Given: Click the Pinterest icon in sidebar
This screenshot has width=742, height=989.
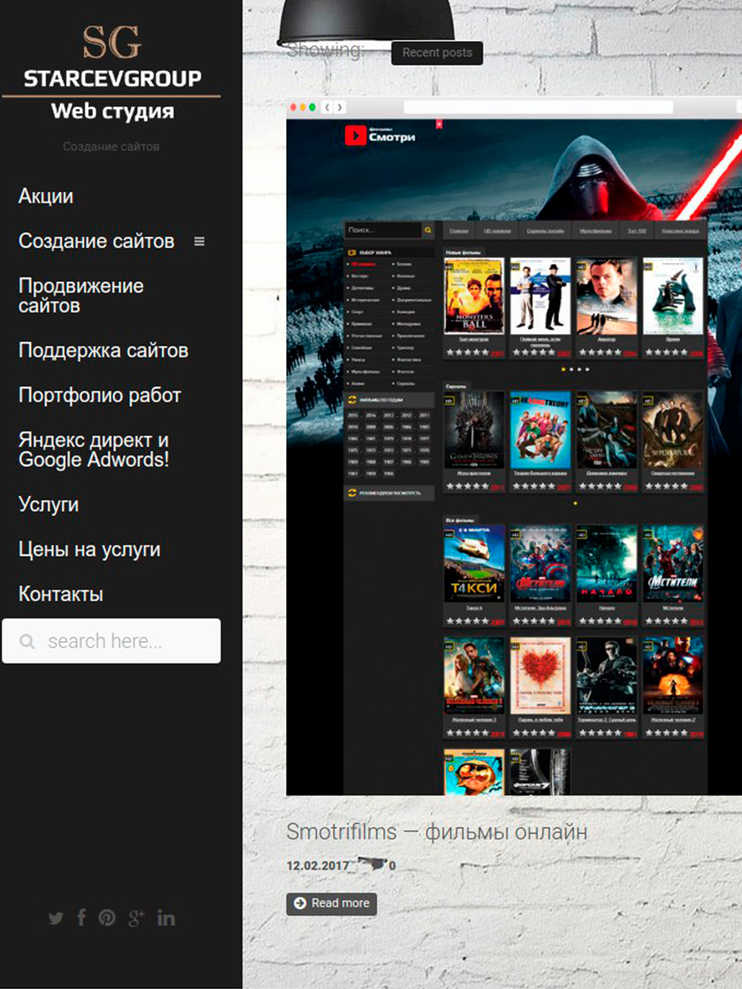Looking at the screenshot, I should coord(107,918).
